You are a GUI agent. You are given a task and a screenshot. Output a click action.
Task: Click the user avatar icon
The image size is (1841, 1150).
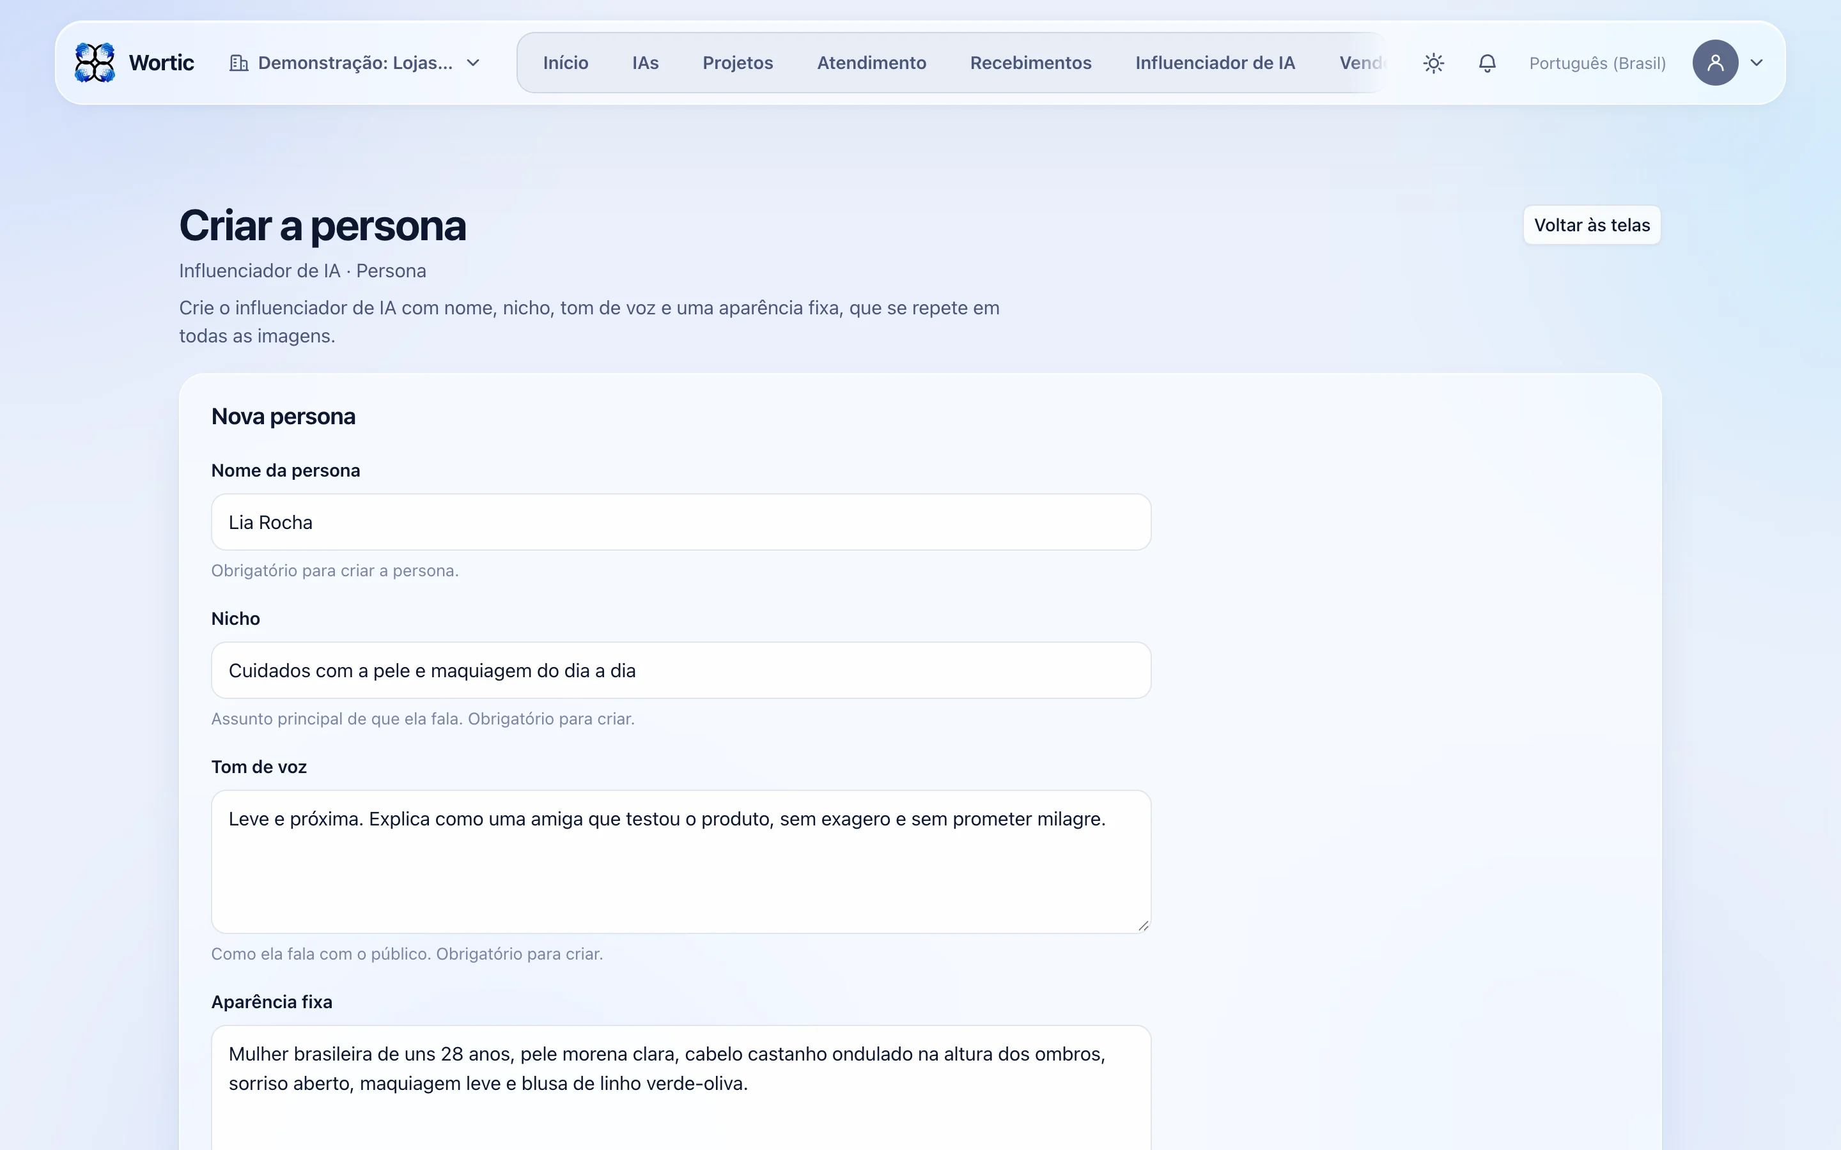(x=1714, y=63)
